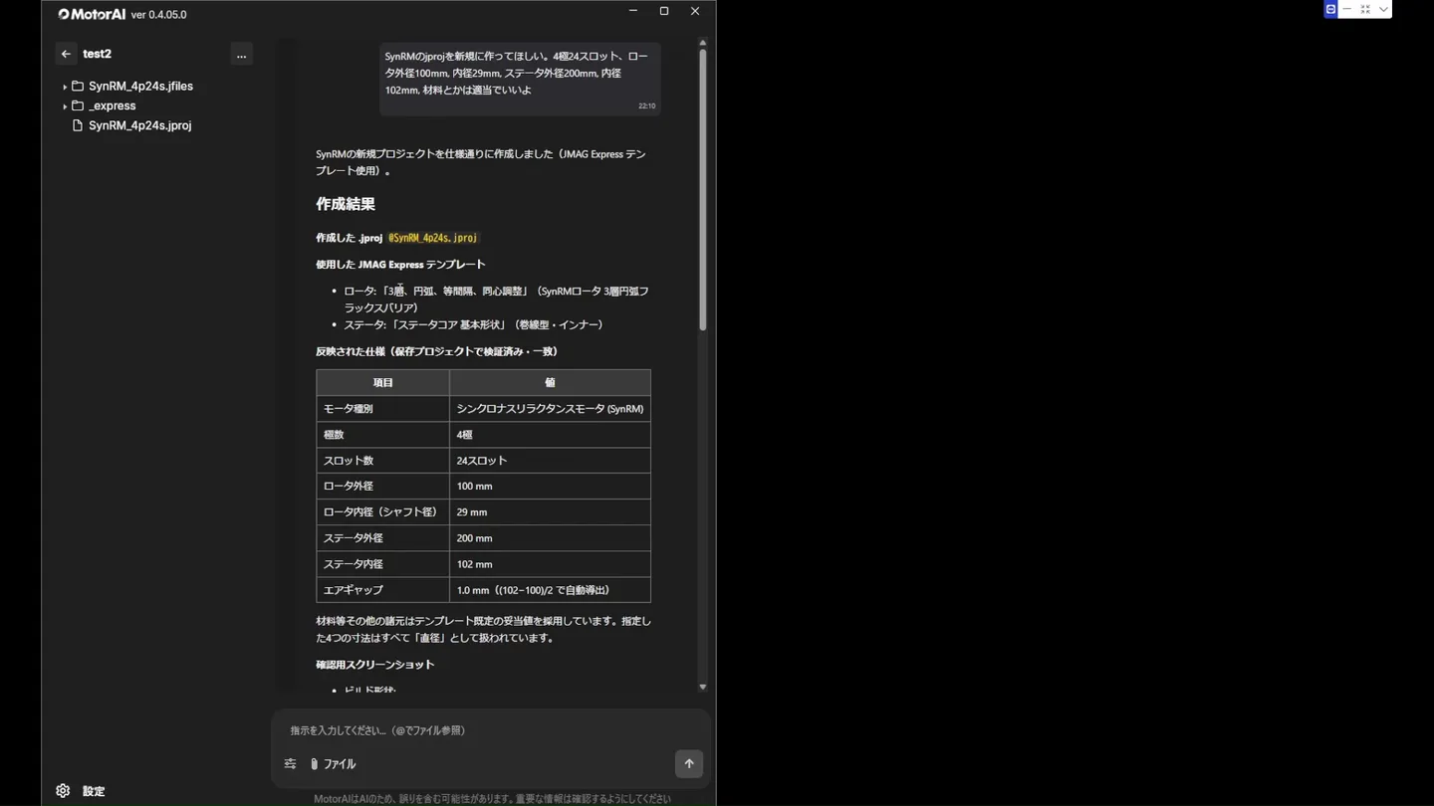Screen dimensions: 1434x806
Task: Maximize the MotorAI window
Action: (664, 11)
